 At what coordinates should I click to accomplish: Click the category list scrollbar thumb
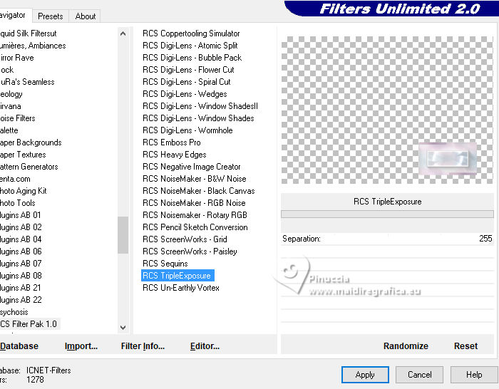tap(123, 235)
